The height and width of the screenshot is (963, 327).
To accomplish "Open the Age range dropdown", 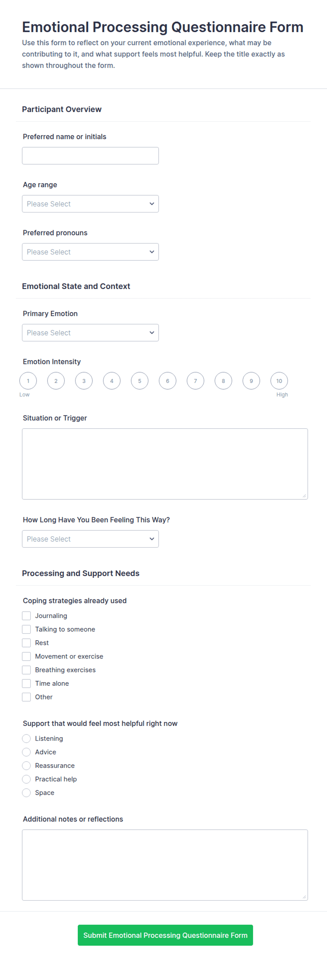I will click(x=90, y=204).
